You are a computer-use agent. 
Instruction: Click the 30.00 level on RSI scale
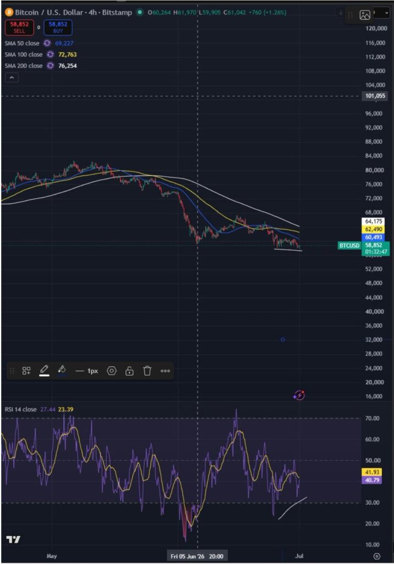click(373, 502)
